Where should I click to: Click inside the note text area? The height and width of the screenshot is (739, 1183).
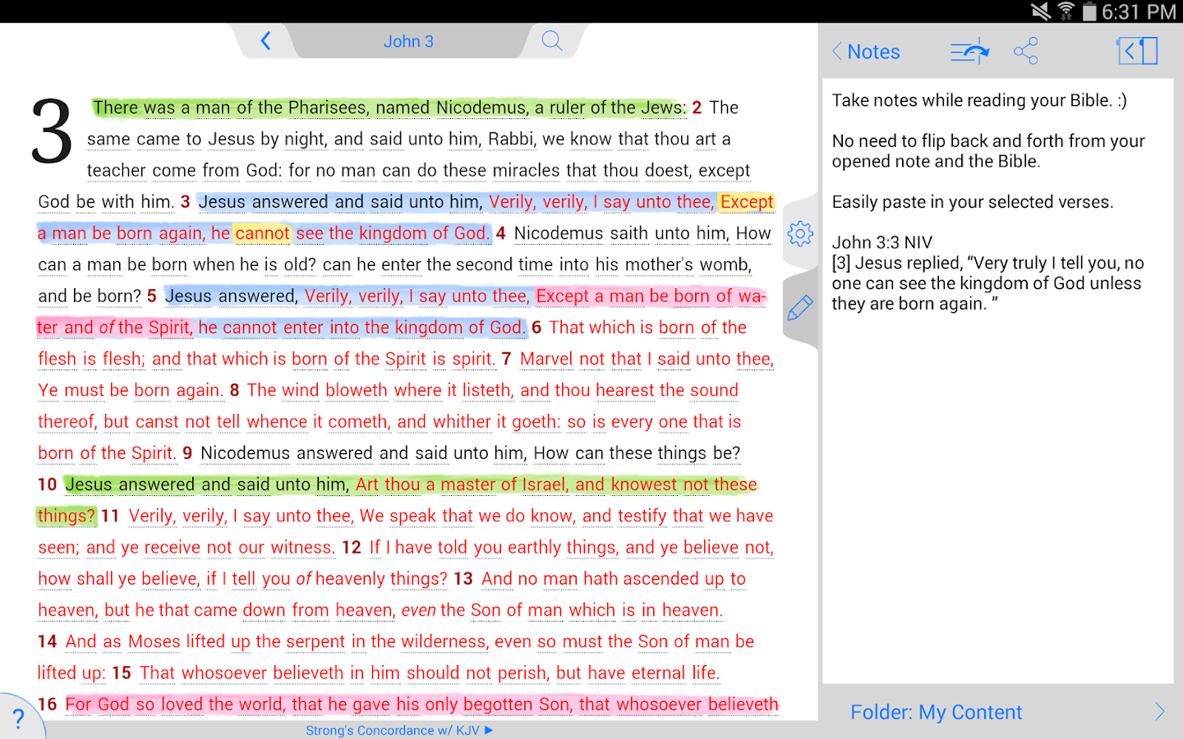coord(997,493)
